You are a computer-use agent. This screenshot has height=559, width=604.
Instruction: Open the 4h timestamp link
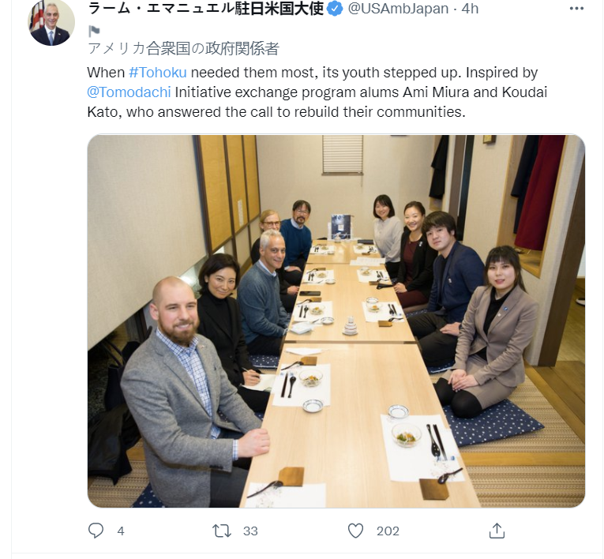point(470,9)
